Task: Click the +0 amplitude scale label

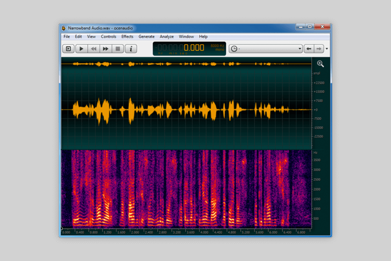Action: [316, 110]
